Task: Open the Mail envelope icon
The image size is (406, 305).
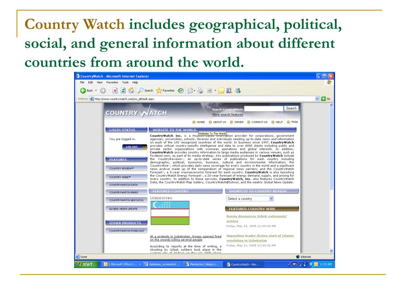Action: [x=190, y=91]
